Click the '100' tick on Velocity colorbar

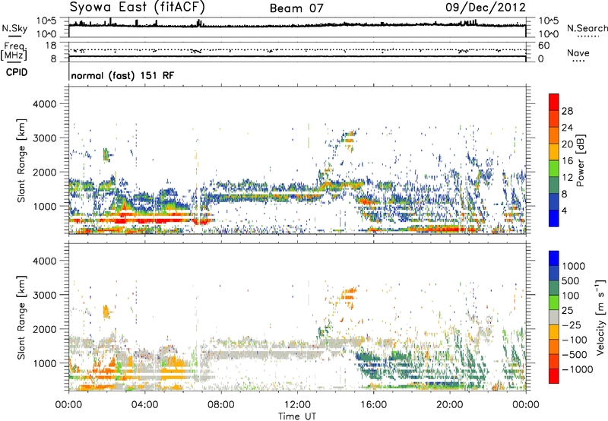click(571, 296)
